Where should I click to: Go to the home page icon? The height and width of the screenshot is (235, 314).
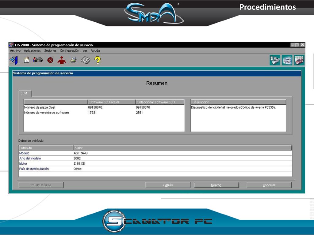[26, 60]
